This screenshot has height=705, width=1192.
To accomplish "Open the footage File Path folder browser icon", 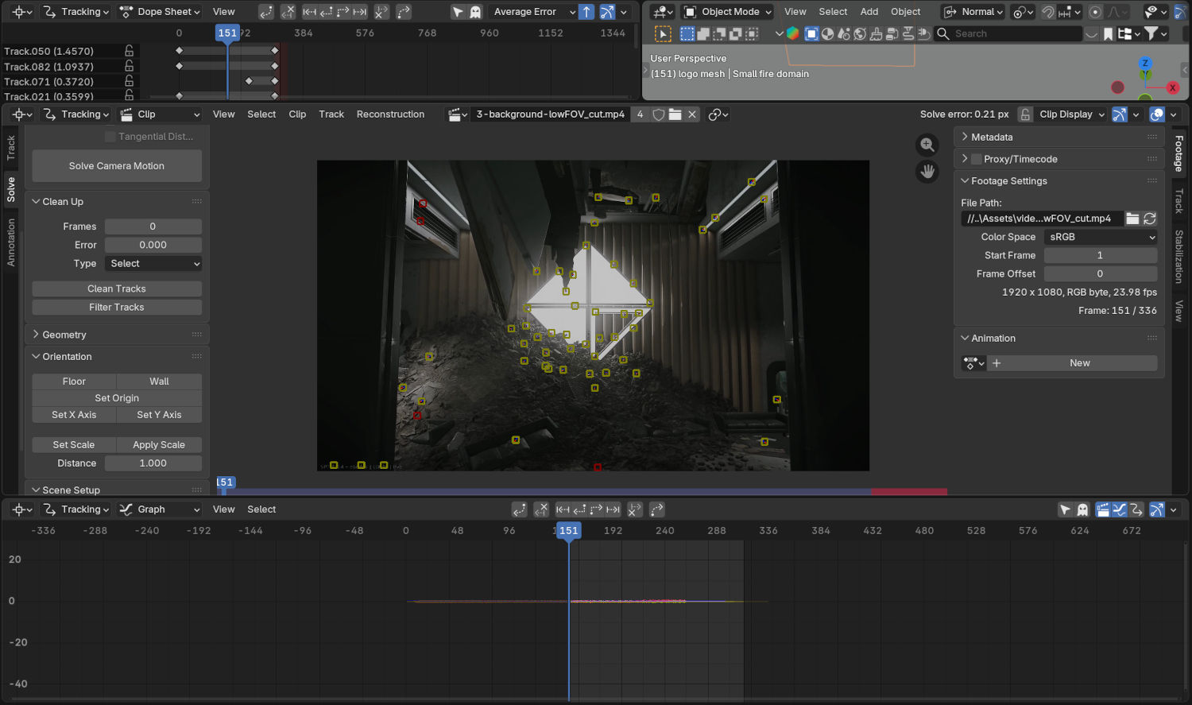I will click(1134, 219).
